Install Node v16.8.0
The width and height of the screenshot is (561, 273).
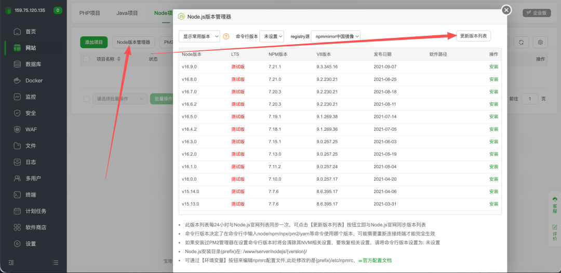[494, 79]
